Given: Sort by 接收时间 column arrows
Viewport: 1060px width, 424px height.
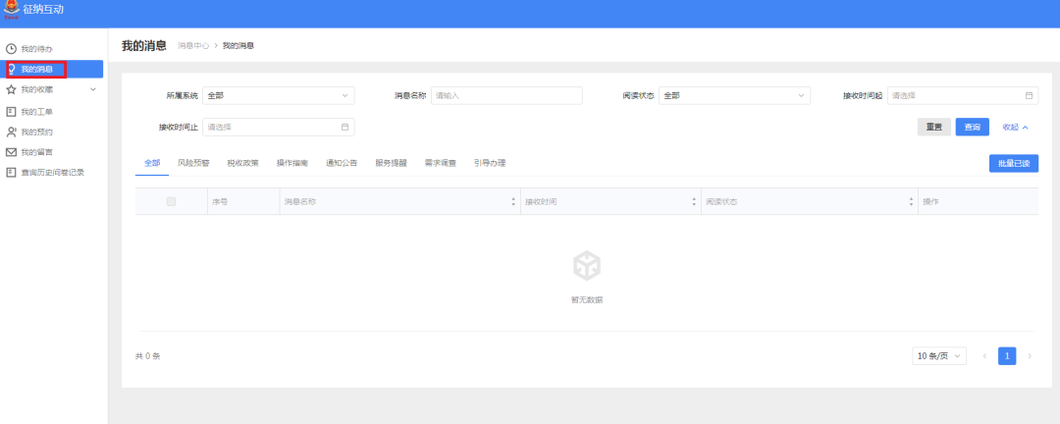Looking at the screenshot, I should coord(694,201).
